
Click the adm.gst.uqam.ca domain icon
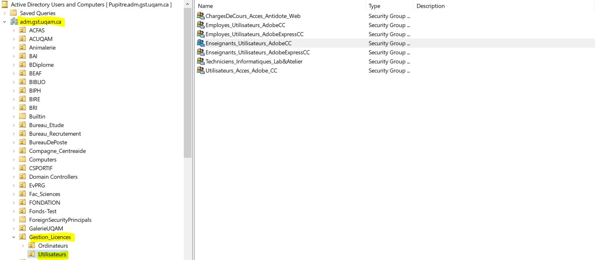14,21
